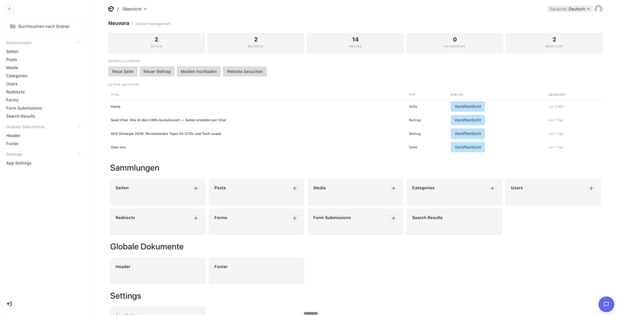The width and height of the screenshot is (618, 315).
Task: Open Media in the sidebar
Action: click(x=12, y=68)
